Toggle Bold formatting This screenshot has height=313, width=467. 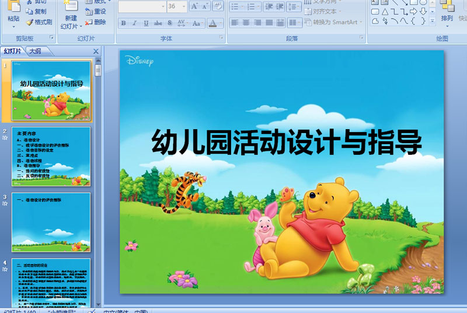pyautogui.click(x=124, y=23)
